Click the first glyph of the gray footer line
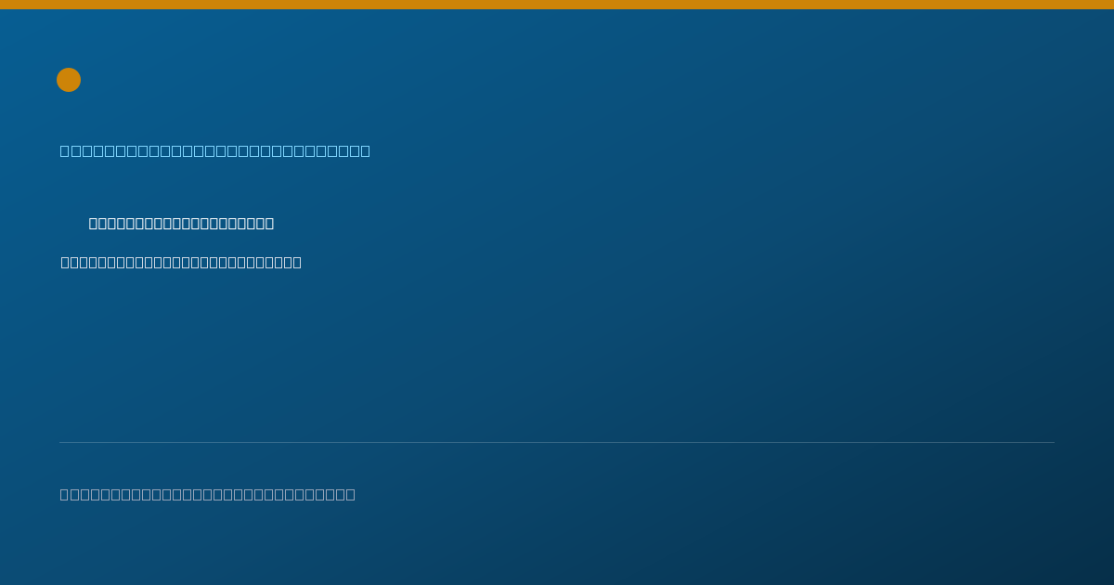 click(65, 494)
